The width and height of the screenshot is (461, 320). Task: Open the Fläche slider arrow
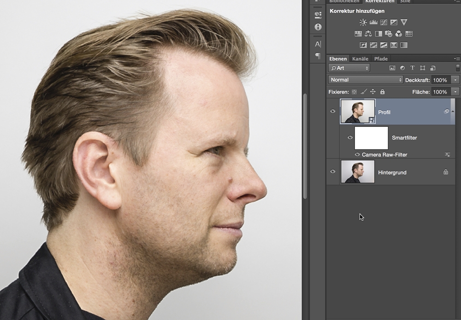click(455, 92)
